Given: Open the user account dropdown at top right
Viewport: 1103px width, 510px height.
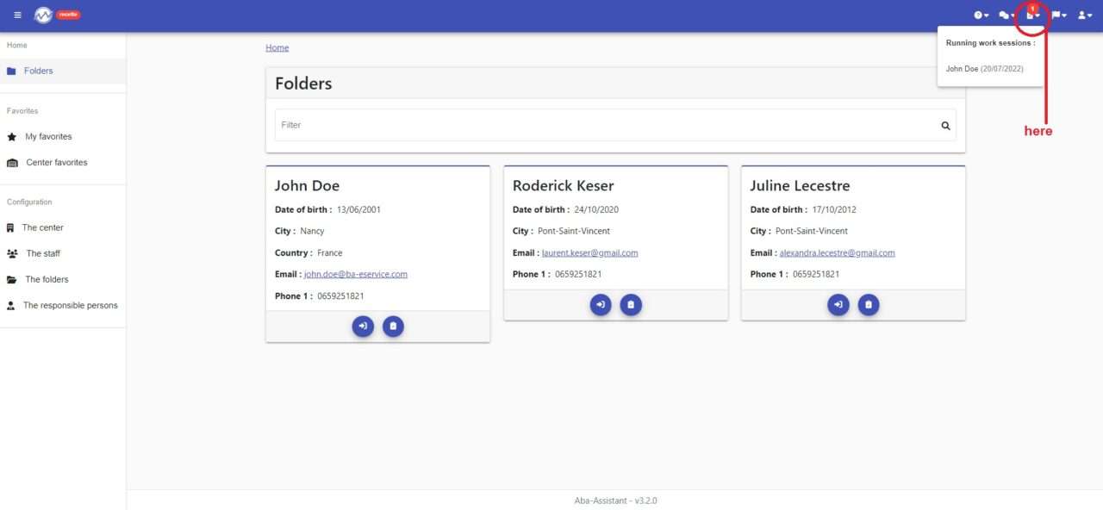Looking at the screenshot, I should click(x=1084, y=15).
